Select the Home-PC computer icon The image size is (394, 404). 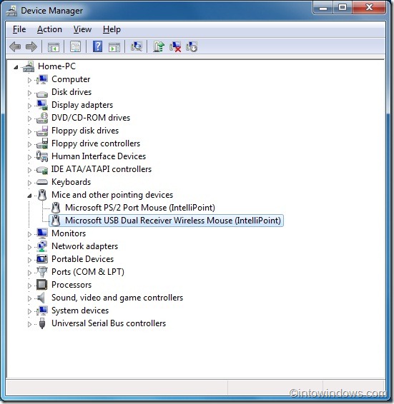pos(29,66)
